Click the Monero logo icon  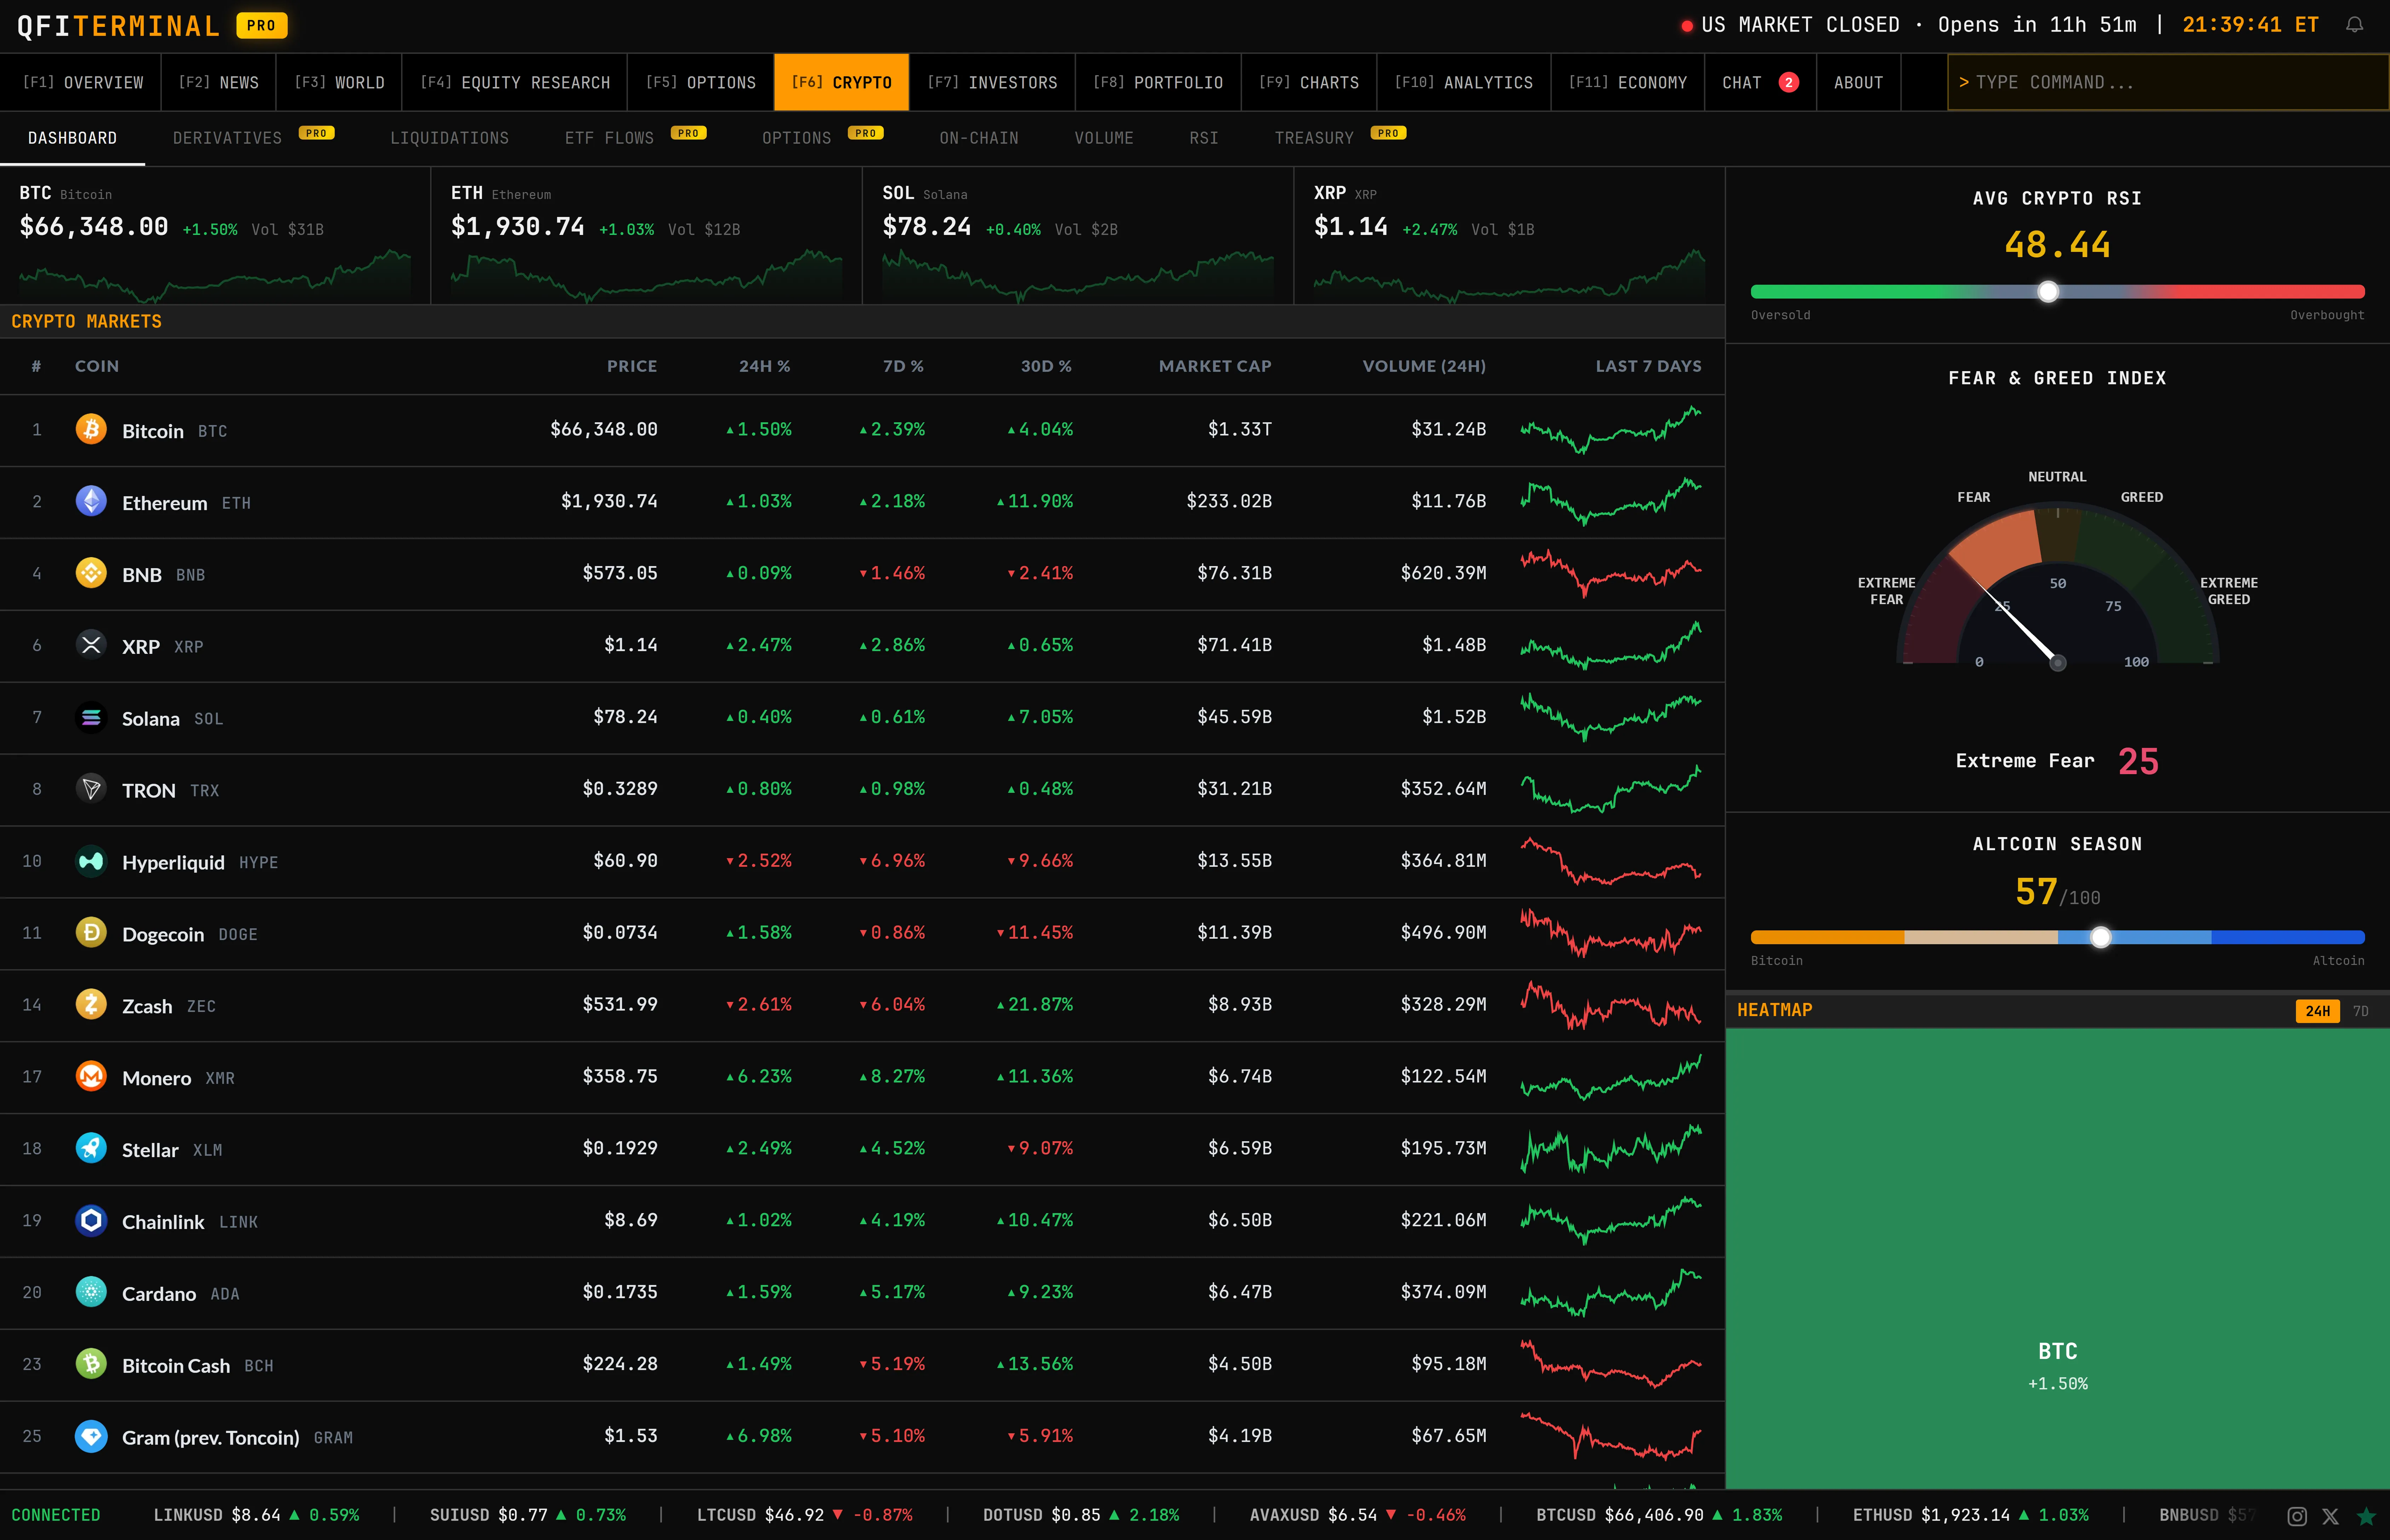tap(91, 1076)
